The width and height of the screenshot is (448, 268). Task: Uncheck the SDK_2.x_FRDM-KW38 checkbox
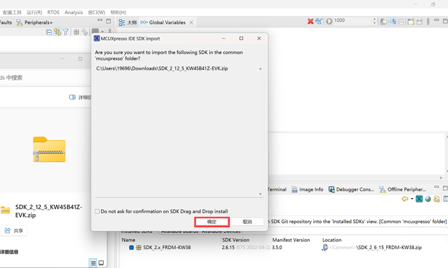[x=131, y=247]
